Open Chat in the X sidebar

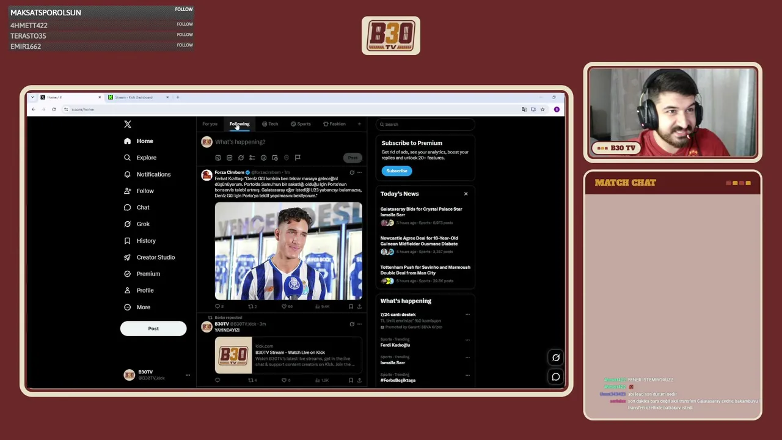point(136,207)
